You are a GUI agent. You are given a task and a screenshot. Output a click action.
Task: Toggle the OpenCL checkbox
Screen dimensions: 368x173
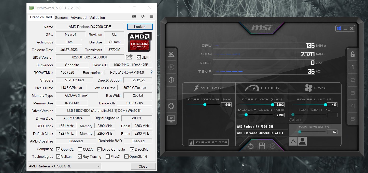pos(58,149)
